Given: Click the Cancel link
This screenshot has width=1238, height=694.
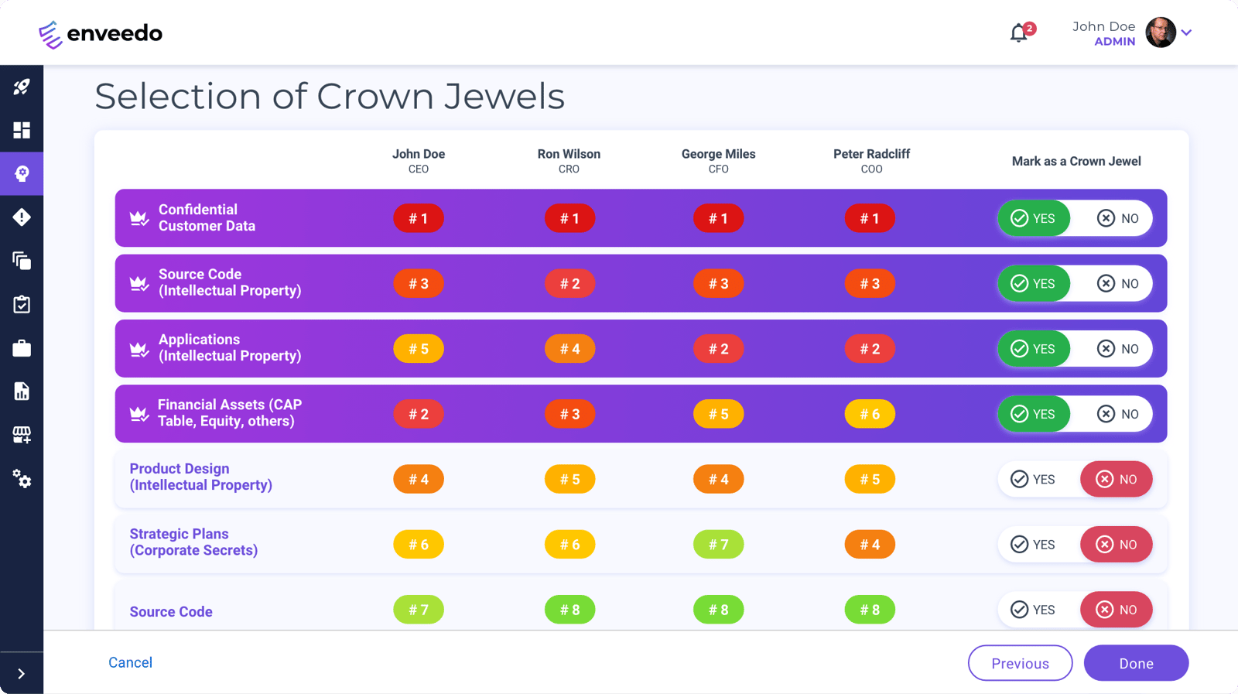Looking at the screenshot, I should [130, 663].
